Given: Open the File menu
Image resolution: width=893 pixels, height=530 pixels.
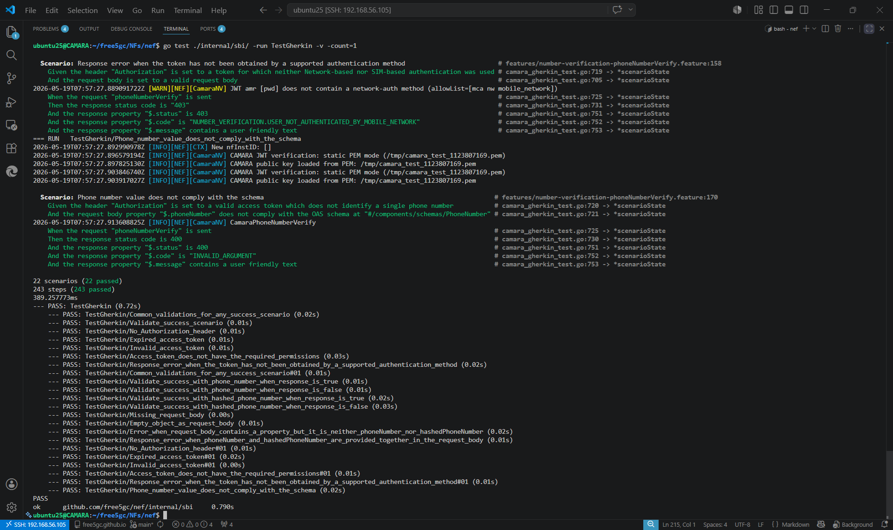Looking at the screenshot, I should [x=30, y=10].
